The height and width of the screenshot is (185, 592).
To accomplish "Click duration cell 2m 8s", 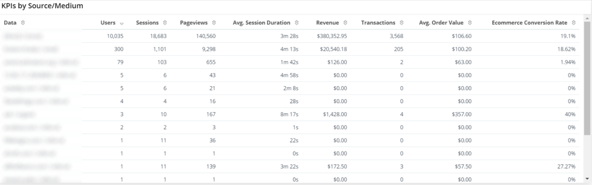I will (291, 88).
